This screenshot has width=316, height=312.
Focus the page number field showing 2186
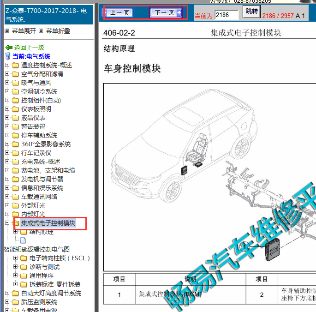click(227, 15)
